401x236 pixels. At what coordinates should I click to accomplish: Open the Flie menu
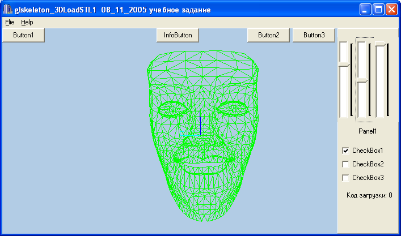(10, 23)
